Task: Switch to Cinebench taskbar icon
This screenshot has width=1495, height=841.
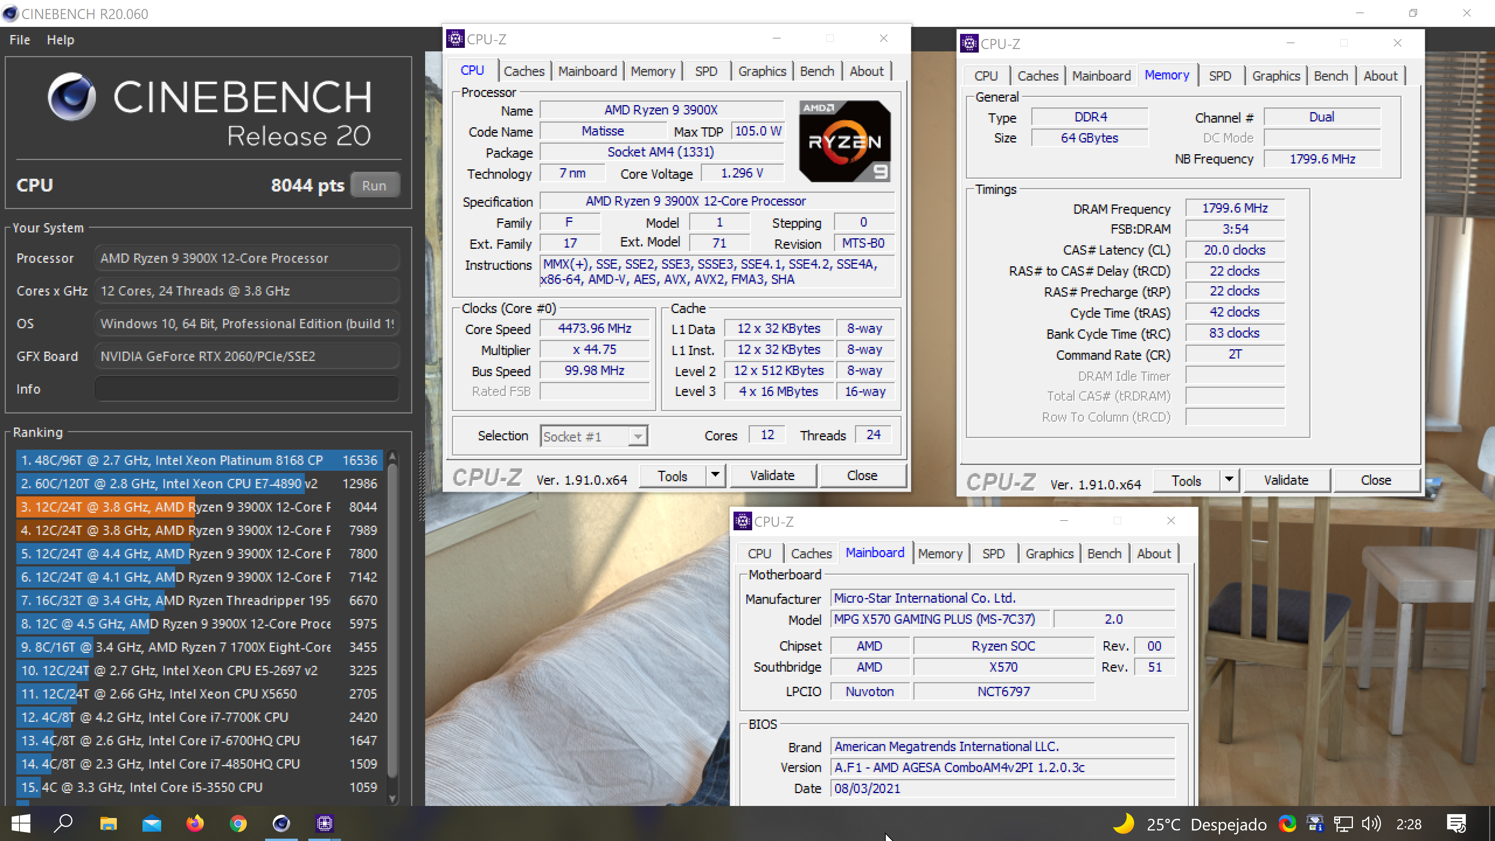Action: 281,823
